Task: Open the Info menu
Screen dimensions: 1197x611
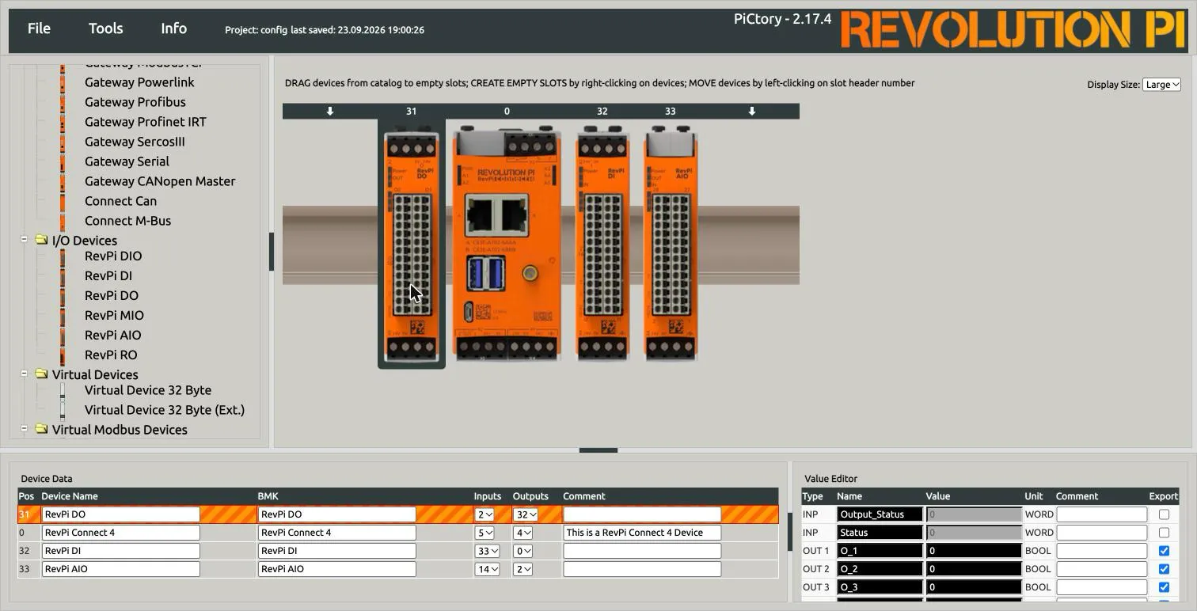Action: point(173,28)
